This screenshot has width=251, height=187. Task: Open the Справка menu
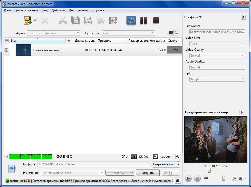click(98, 10)
